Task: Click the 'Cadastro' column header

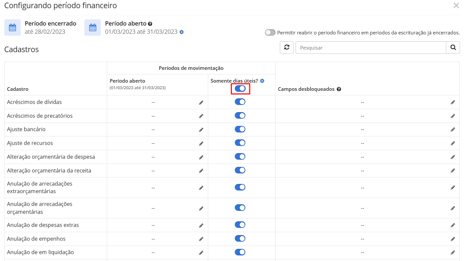Action: tap(18, 89)
